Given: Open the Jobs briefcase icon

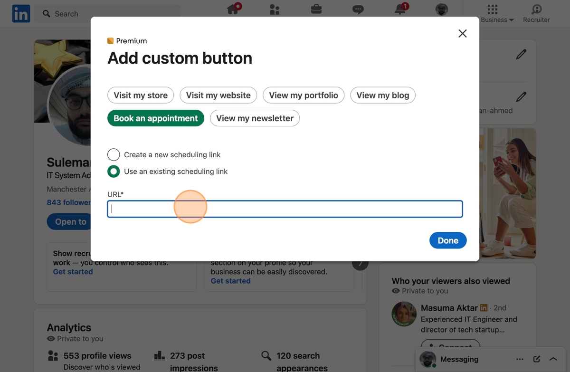Looking at the screenshot, I should click(316, 9).
